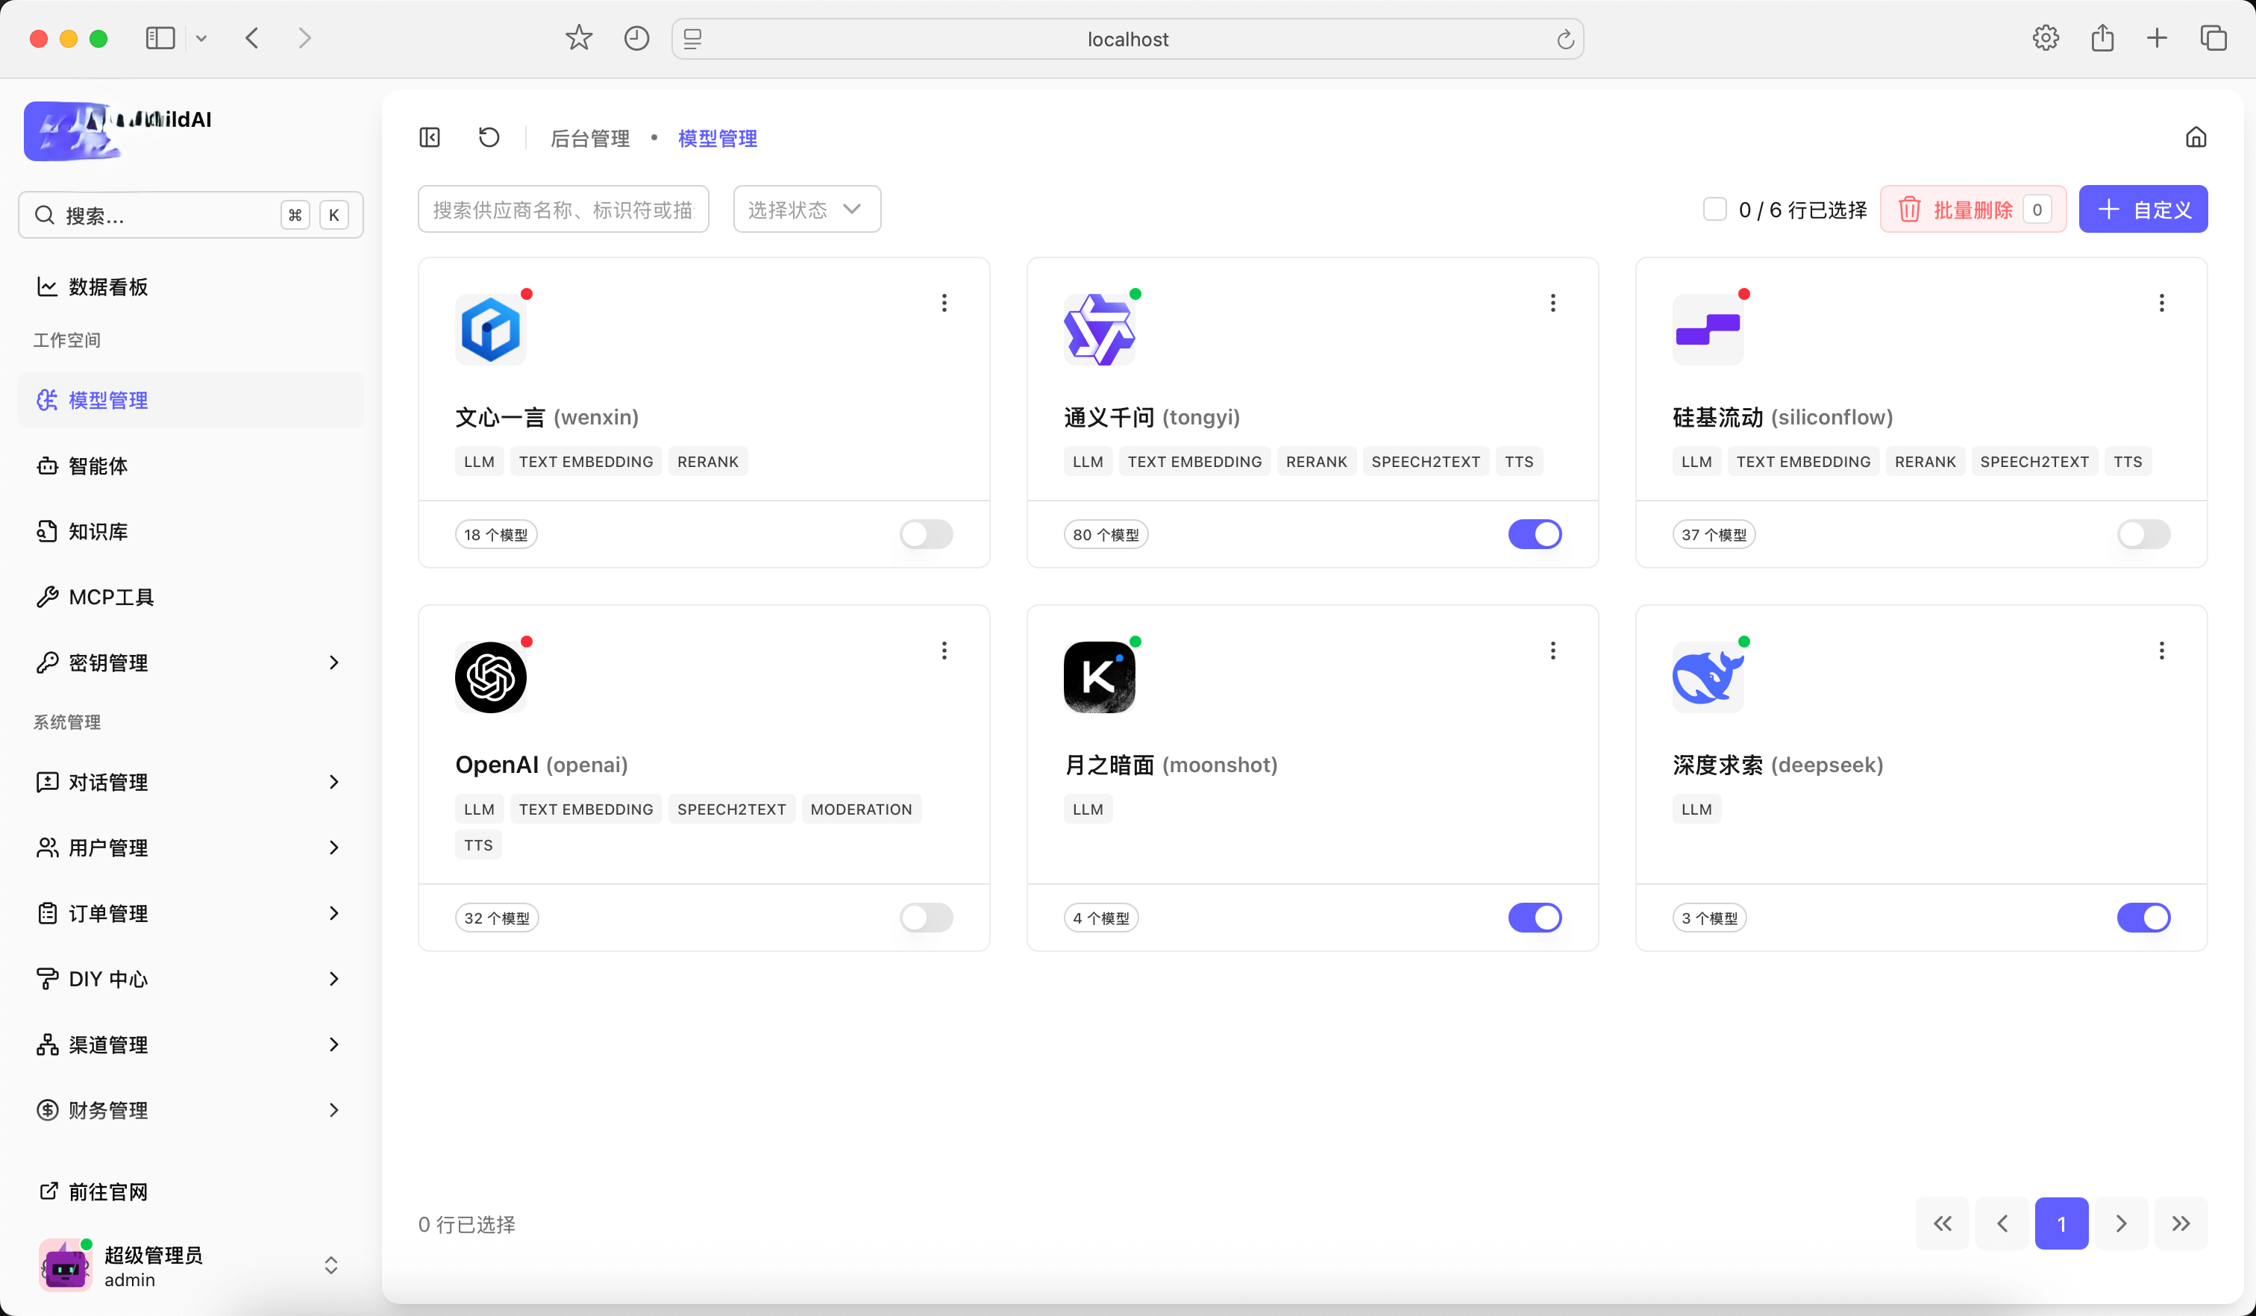
Task: Go to home via the house icon
Action: click(2197, 137)
